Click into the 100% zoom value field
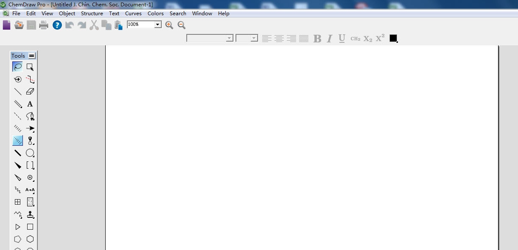 [140, 25]
